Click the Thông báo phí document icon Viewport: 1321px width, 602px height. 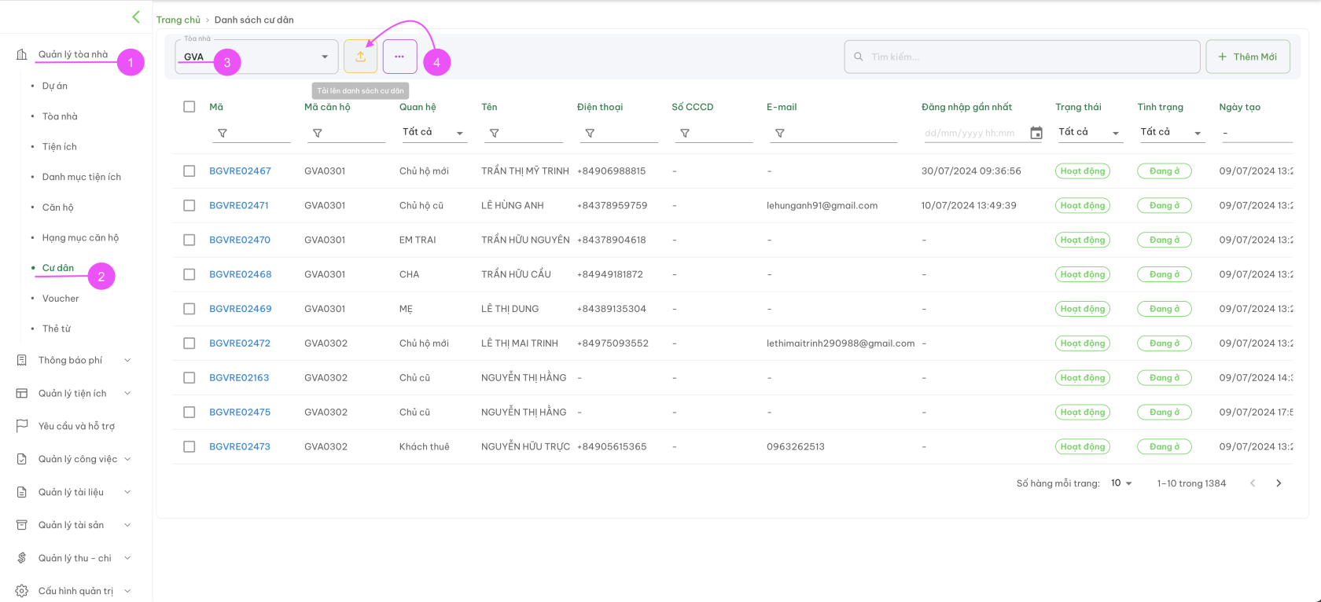click(x=22, y=360)
